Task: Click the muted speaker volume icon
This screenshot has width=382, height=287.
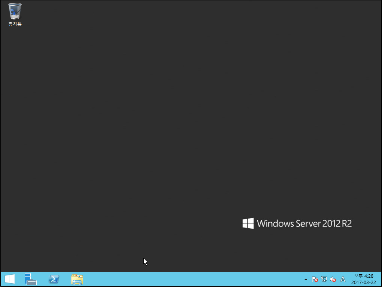Action: [333, 279]
